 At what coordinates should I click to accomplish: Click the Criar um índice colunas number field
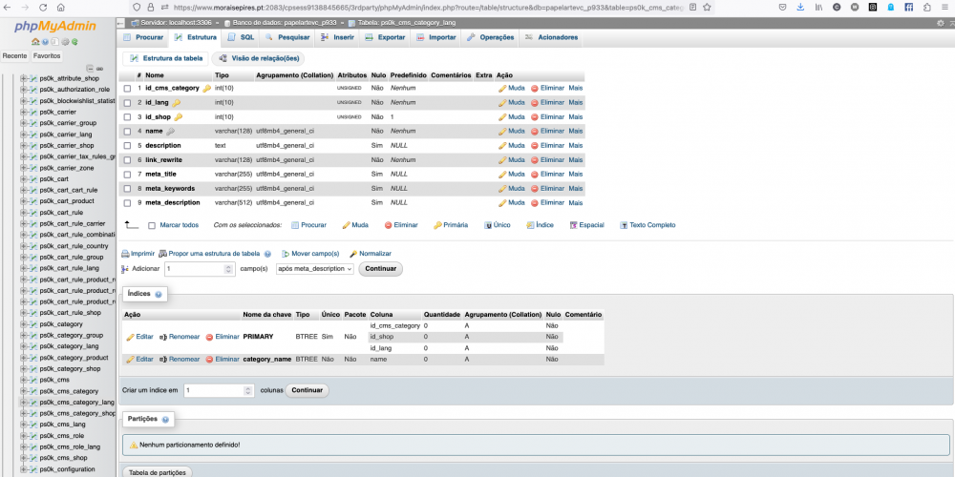click(219, 390)
